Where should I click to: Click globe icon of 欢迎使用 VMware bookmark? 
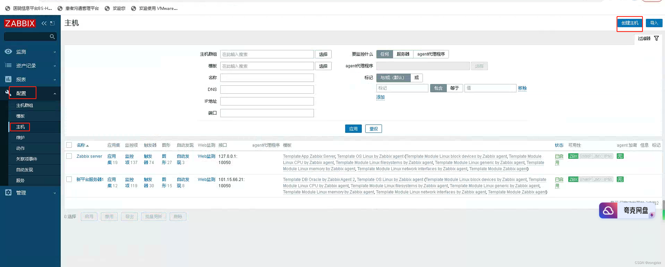(134, 9)
